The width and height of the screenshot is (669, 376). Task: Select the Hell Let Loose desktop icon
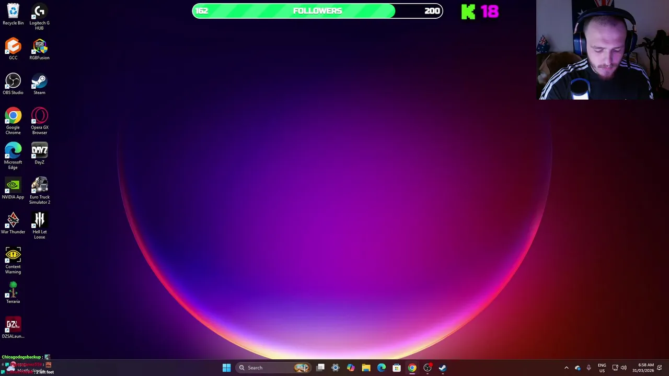[39, 226]
